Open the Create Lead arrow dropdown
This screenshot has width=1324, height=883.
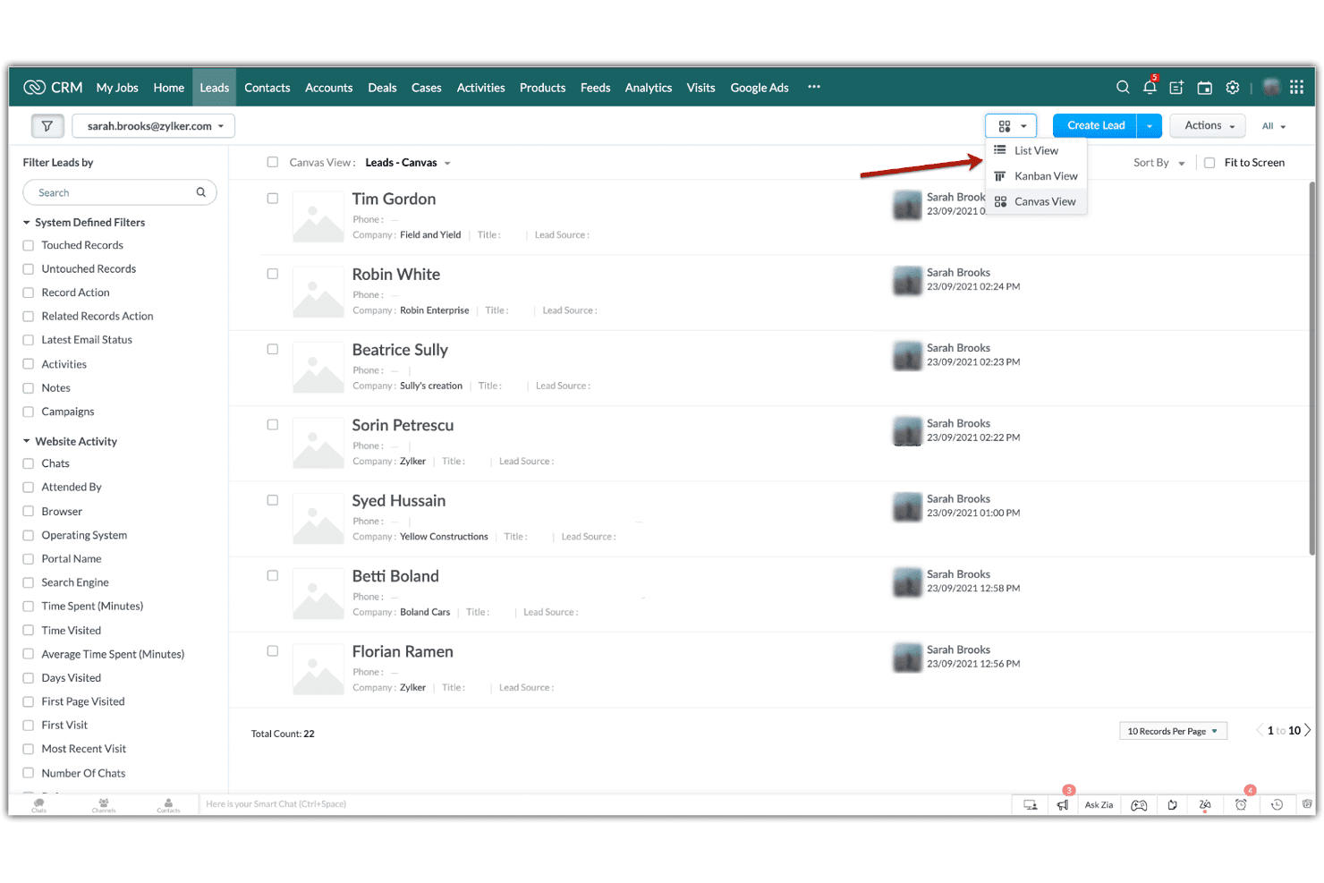1150,126
